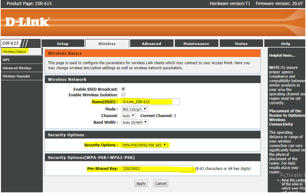Click the Wireless Network section header
The width and height of the screenshot is (307, 193).
tap(153, 79)
